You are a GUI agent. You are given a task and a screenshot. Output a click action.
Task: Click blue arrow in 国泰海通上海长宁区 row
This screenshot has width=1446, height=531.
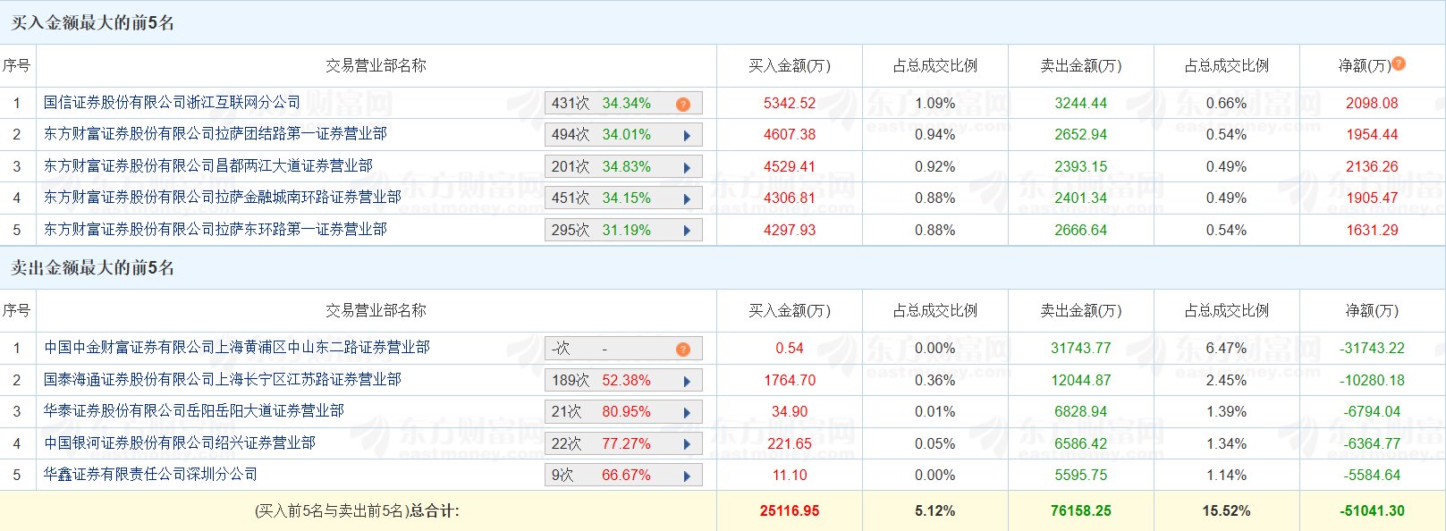click(687, 381)
